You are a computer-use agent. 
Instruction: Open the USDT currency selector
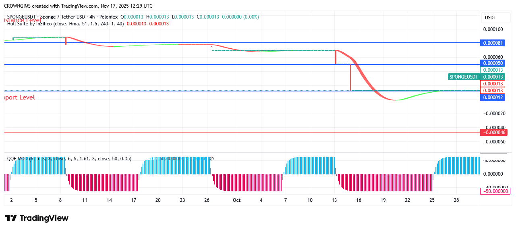pyautogui.click(x=490, y=18)
